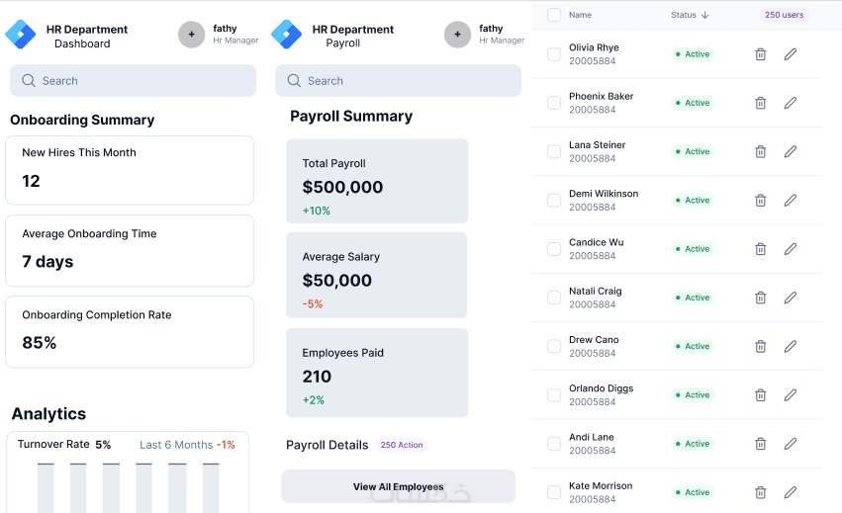Viewport: 842px width, 513px height.
Task: Open the Last 6 Months range selector
Action: [176, 445]
